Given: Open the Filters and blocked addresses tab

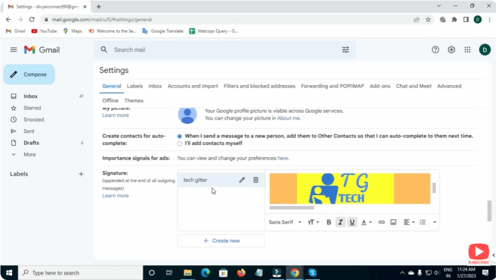Looking at the screenshot, I should coord(259,86).
